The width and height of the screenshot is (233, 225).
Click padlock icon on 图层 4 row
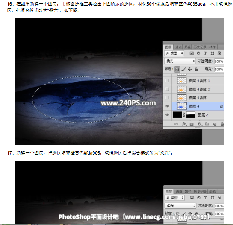point(221,106)
